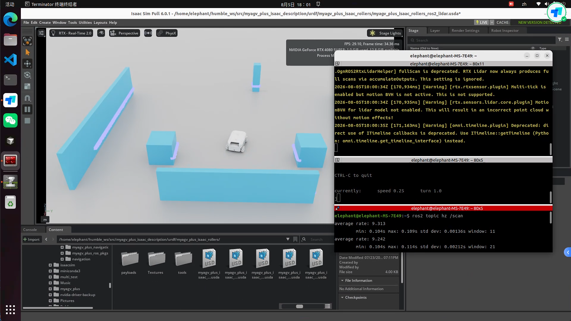The height and width of the screenshot is (321, 571).
Task: Collapse the Checkpoints section
Action: pos(342,298)
